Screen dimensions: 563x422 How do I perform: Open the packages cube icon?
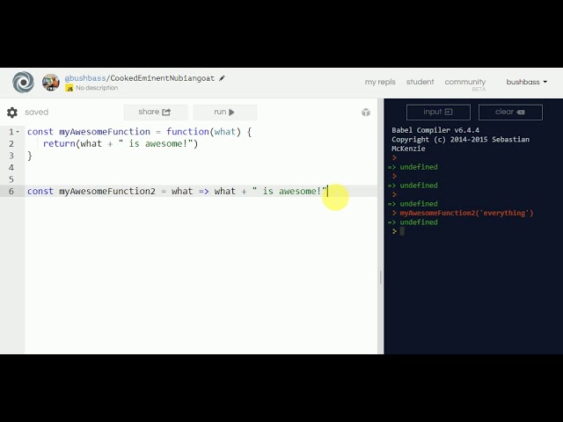(x=366, y=113)
